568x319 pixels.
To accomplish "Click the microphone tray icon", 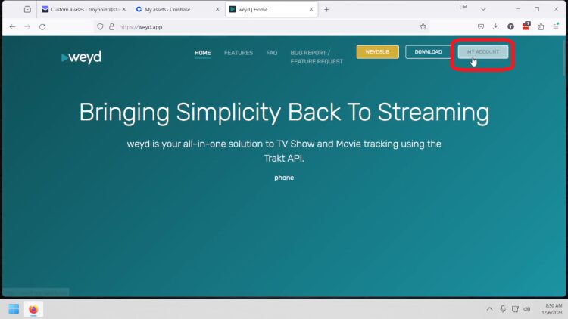I will 503,309.
